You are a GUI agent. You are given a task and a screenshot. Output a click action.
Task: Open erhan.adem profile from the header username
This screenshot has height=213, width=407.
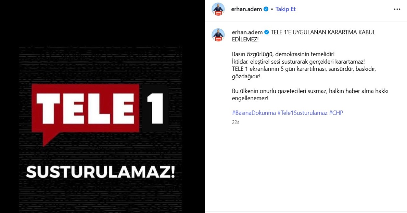coord(246,9)
